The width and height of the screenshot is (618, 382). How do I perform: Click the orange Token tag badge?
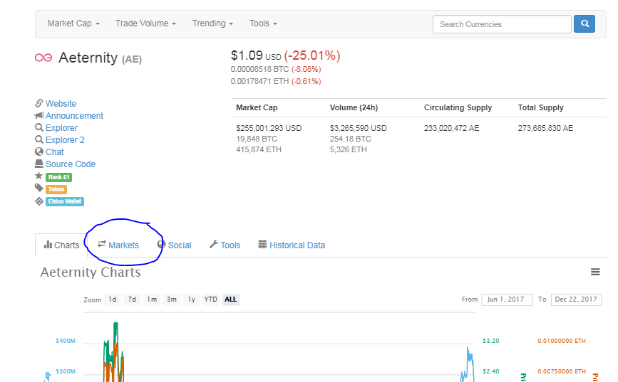[56, 189]
